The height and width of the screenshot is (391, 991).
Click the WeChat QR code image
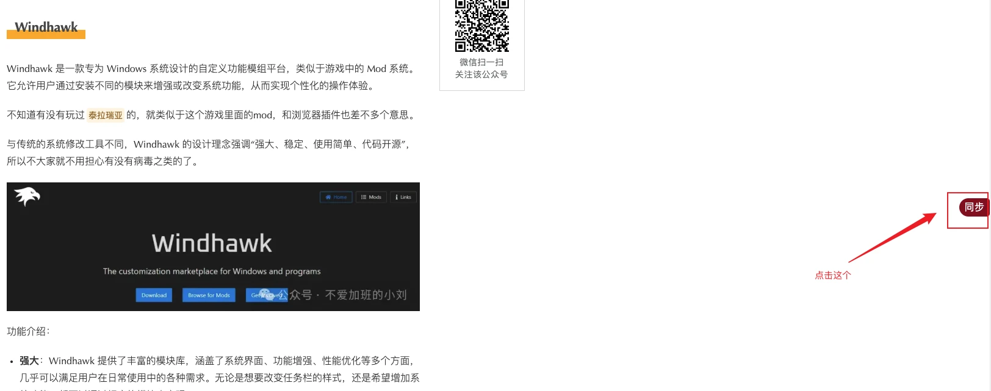pos(481,26)
